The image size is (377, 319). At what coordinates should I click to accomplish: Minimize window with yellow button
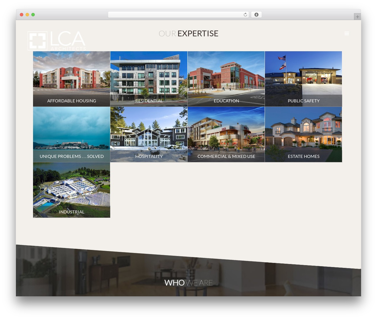click(27, 15)
